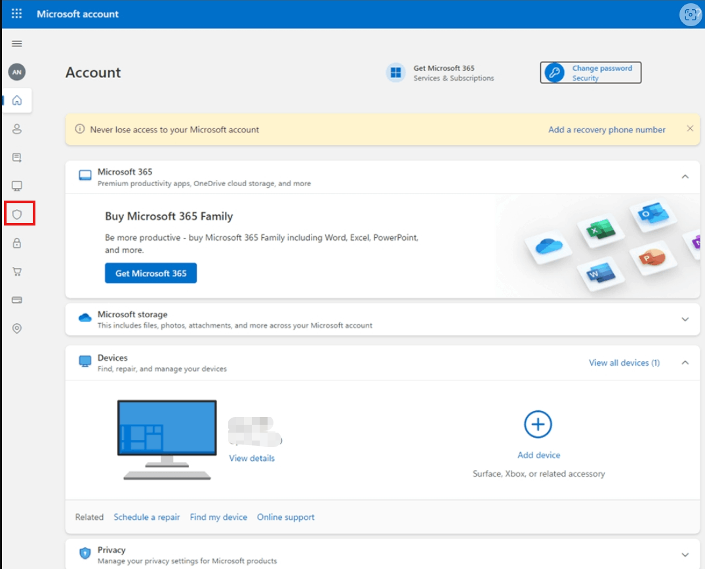
Task: Click the key icon for Change password
Action: pos(554,72)
